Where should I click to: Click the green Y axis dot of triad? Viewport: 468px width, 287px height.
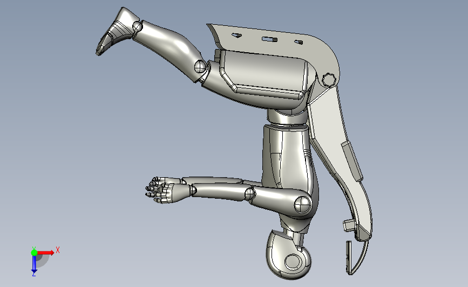click(x=34, y=253)
